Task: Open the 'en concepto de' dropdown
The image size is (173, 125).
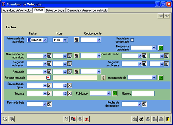Action: (x=154, y=78)
